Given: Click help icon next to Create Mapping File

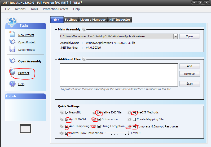Looking at the screenshot, I should [x=129, y=119].
